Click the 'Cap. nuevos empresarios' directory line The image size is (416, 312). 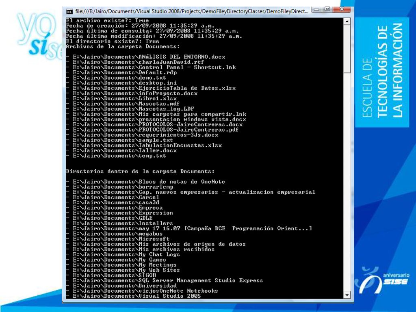(191, 192)
